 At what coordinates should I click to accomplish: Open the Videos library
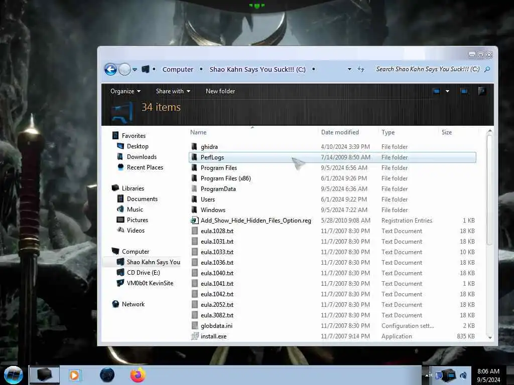click(x=136, y=231)
